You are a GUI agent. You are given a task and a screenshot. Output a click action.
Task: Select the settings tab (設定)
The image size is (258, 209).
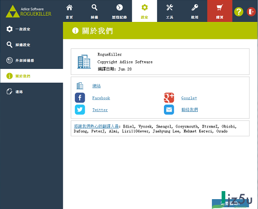tap(145, 11)
